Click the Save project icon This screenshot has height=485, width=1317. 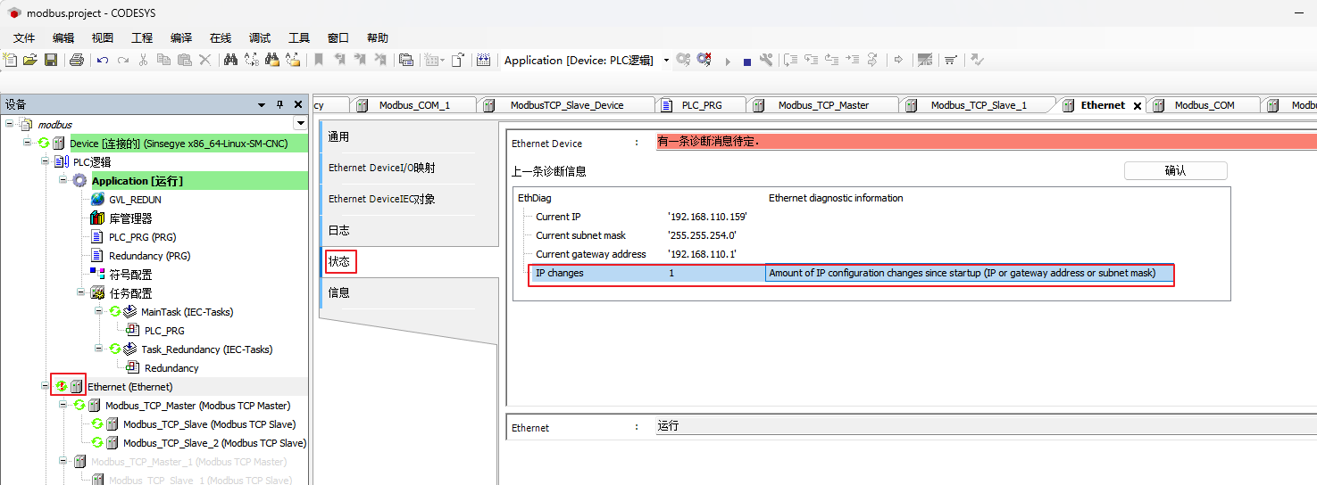coord(51,60)
